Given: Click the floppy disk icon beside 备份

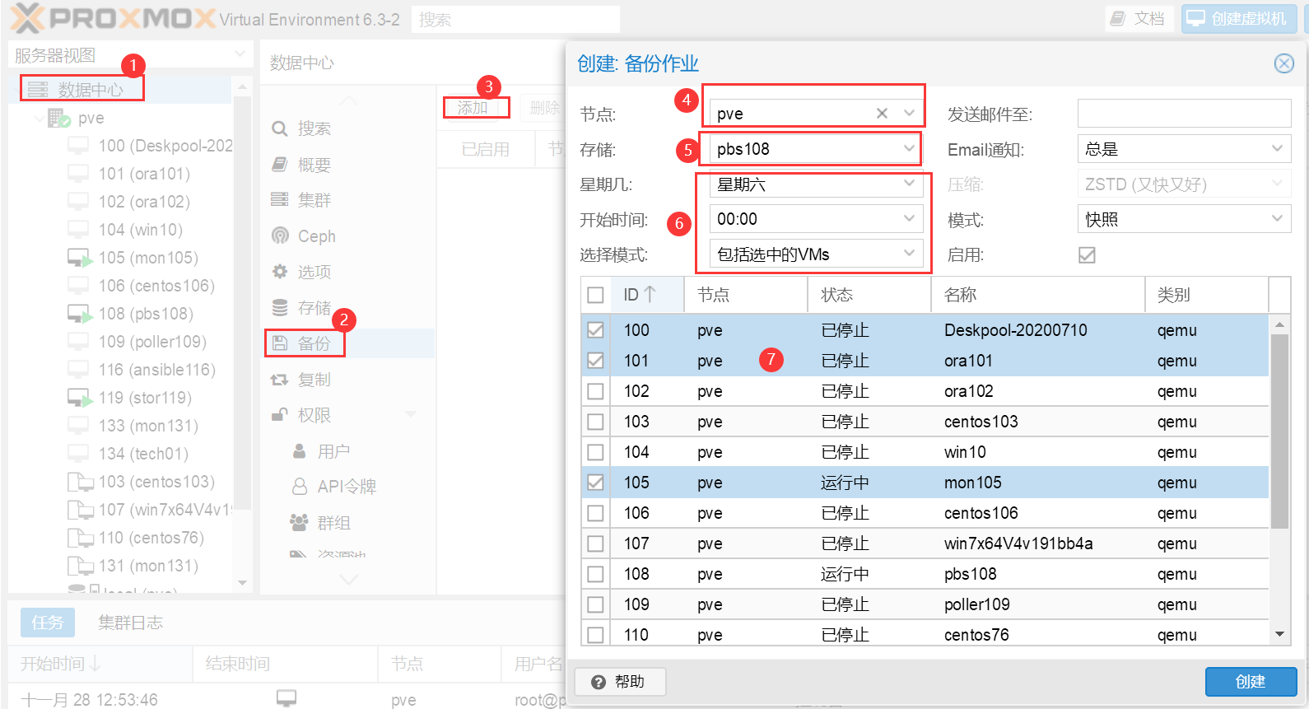Looking at the screenshot, I should coord(280,343).
